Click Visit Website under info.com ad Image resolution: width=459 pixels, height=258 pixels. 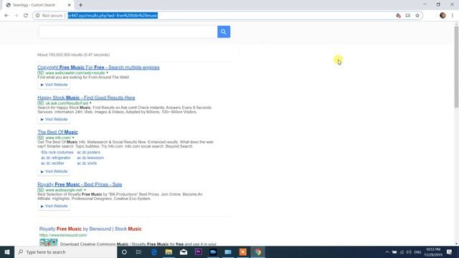[55, 171]
